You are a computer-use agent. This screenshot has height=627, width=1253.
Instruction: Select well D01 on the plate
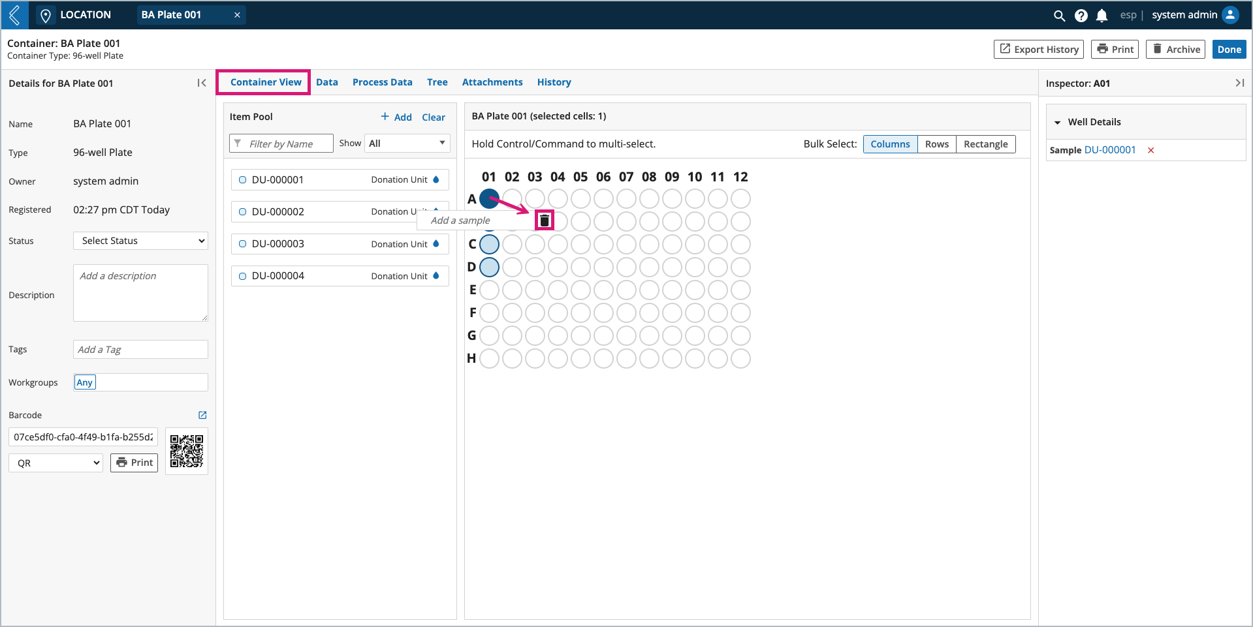(489, 267)
